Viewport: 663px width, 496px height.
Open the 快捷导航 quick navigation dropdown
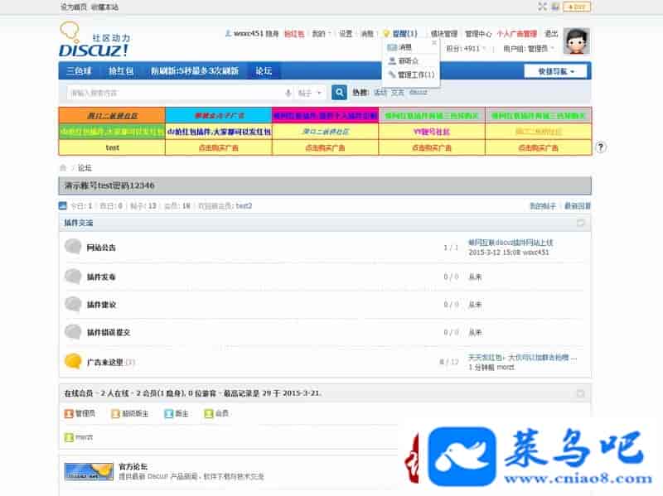555,71
